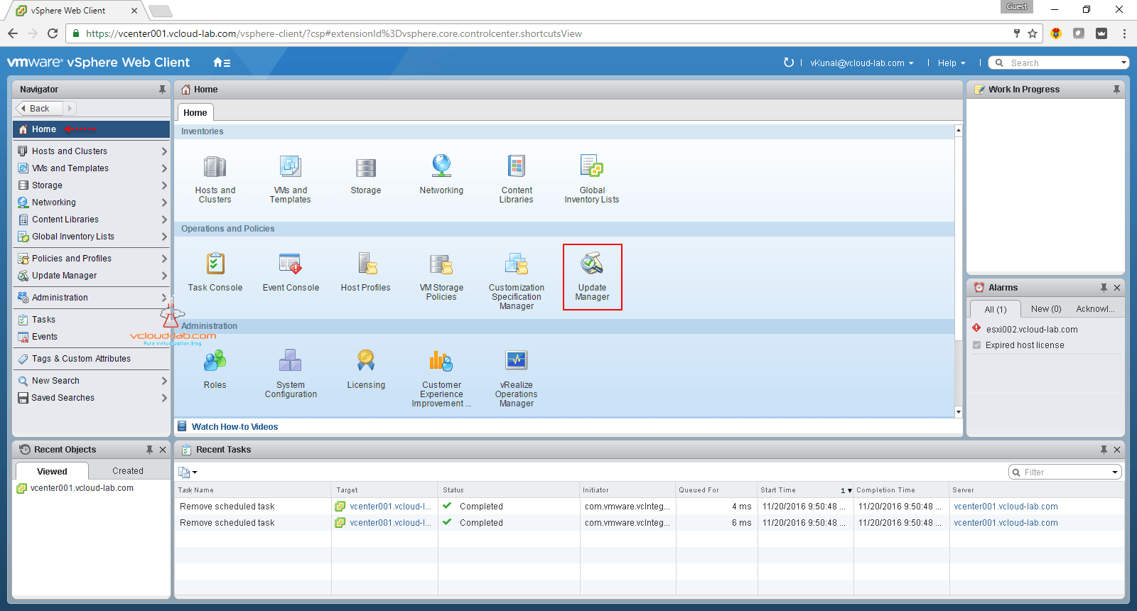1137x611 pixels.
Task: Open the Networking globe icon in Home
Action: [x=441, y=166]
